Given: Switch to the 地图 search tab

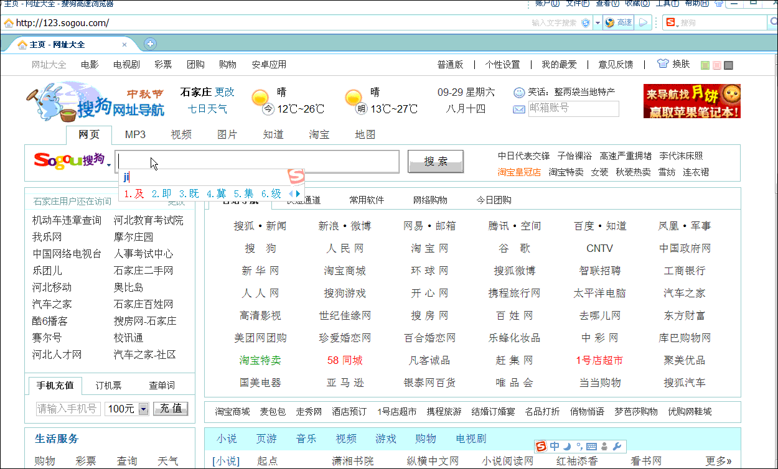Looking at the screenshot, I should 365,134.
